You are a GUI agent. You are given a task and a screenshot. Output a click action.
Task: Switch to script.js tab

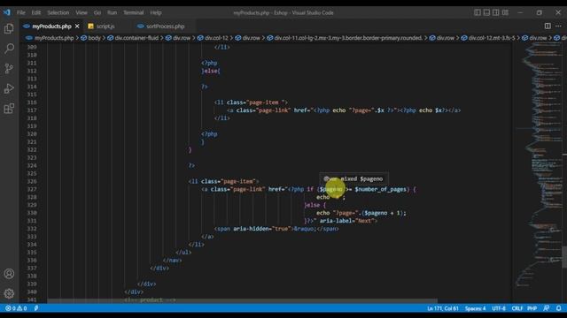[105, 26]
